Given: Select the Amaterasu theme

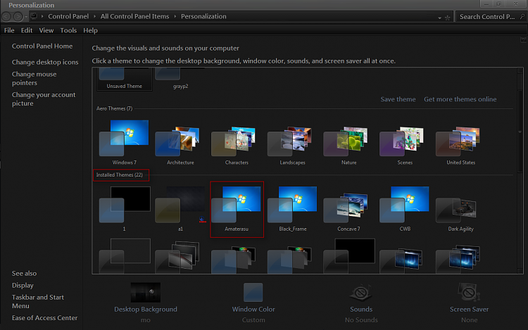Looking at the screenshot, I should (x=237, y=209).
